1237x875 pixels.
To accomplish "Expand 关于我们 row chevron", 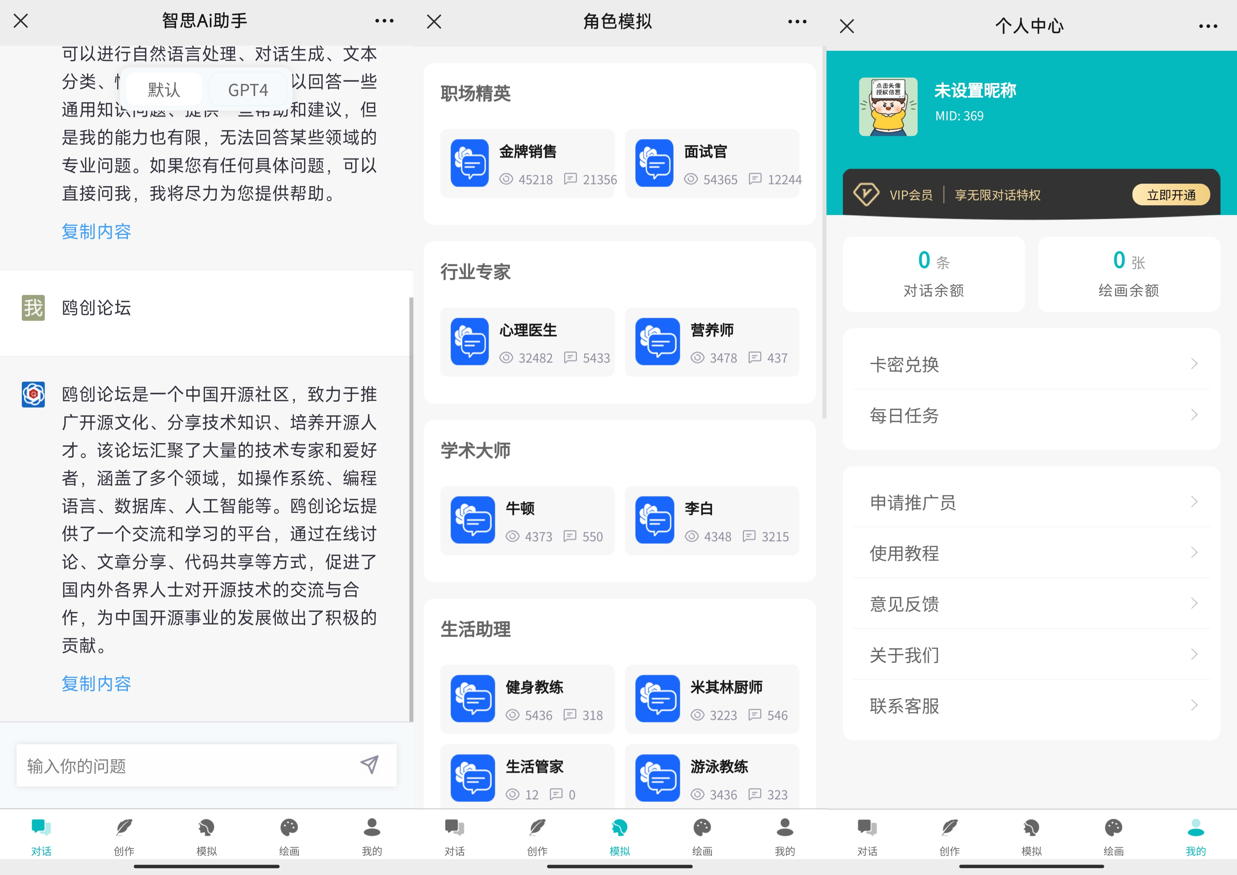I will pyautogui.click(x=1194, y=654).
